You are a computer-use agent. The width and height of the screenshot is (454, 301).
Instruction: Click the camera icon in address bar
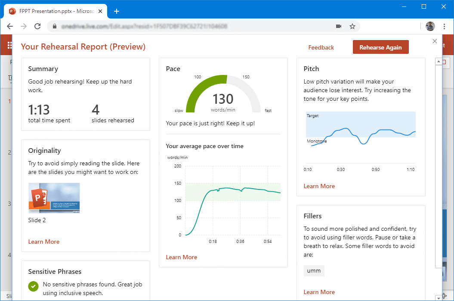pos(339,26)
